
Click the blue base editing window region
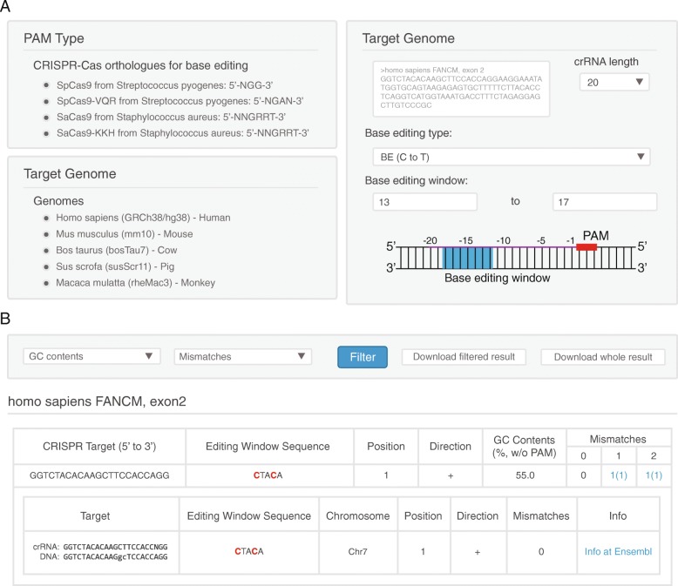click(467, 258)
